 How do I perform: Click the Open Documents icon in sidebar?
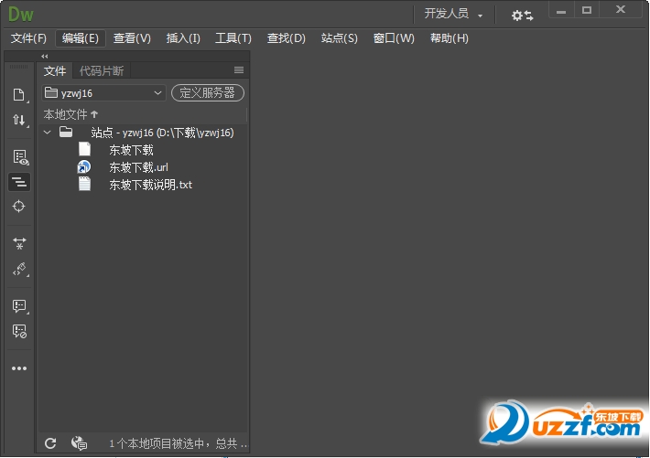[x=19, y=94]
